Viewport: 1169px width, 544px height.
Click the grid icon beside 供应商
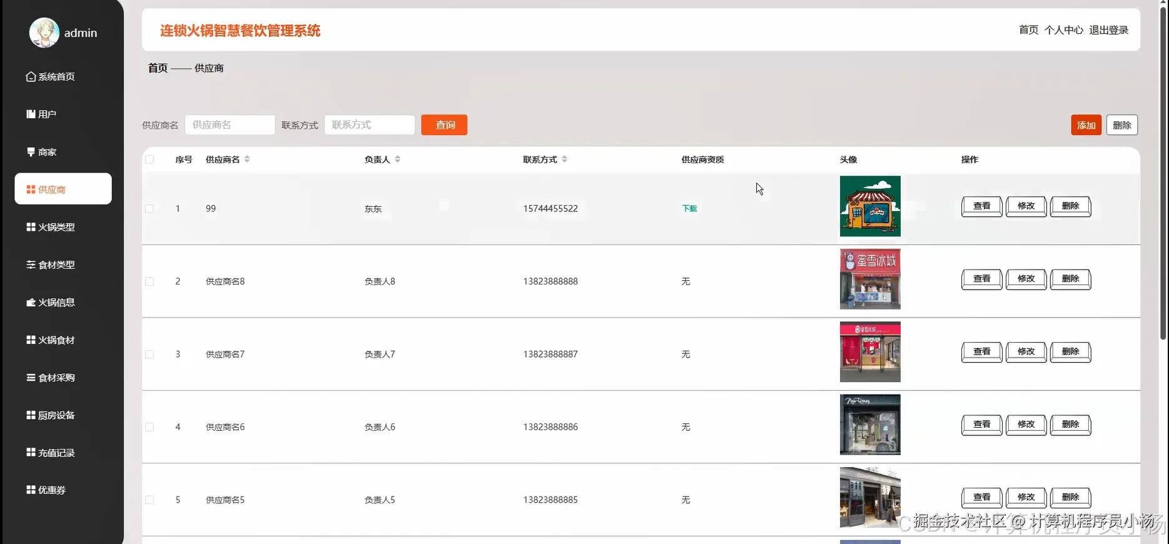[x=31, y=189]
